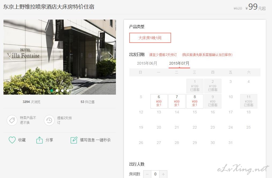Click sold-out July 11 ¥399 cell
Viewport: 272px width, 178px height.
tap(249, 101)
